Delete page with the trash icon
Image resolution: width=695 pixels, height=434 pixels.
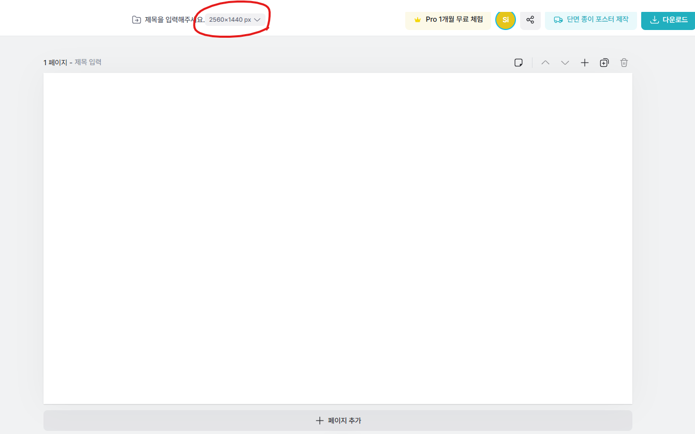tap(624, 63)
